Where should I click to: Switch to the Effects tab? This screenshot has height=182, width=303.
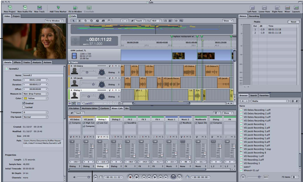coord(17,62)
